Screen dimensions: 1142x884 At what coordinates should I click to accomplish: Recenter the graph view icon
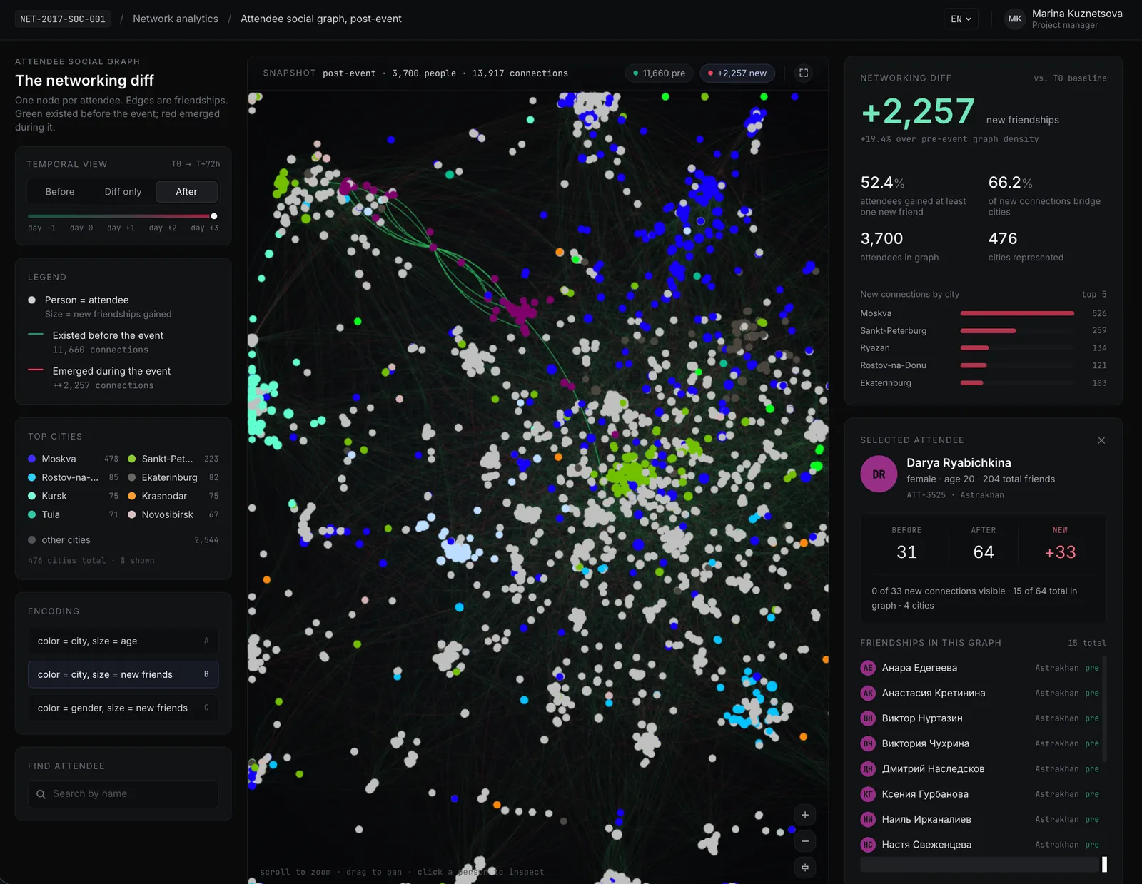point(805,868)
